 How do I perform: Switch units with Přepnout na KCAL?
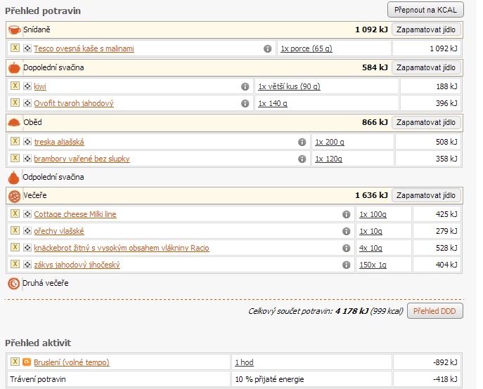425,11
